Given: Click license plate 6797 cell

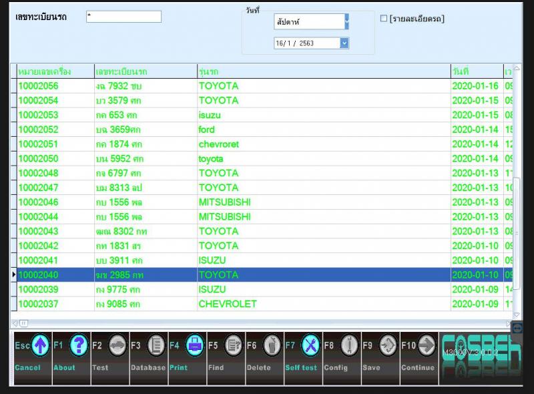Looking at the screenshot, I should (146, 173).
